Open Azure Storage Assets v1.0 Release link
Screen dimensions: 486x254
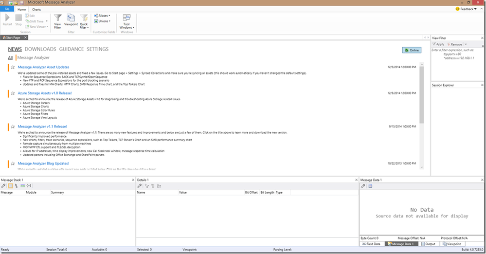45,93
